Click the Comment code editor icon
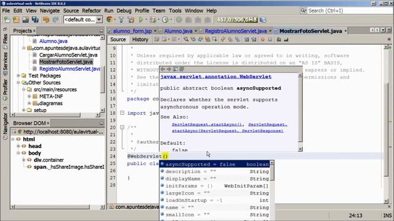The height and width of the screenshot is (221, 394). click(279, 39)
